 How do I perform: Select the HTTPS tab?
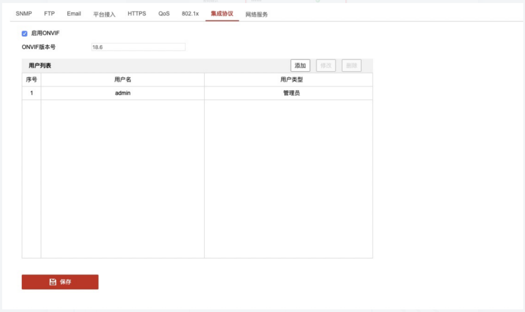[137, 13]
